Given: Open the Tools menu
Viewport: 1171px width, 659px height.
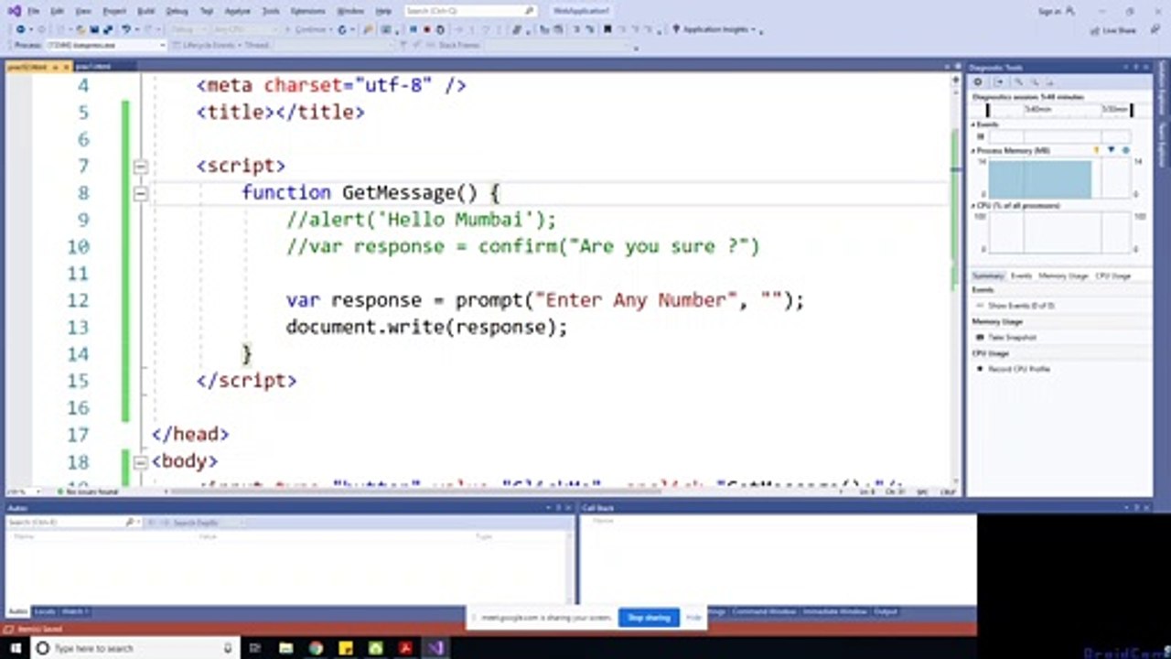Looking at the screenshot, I should pyautogui.click(x=271, y=11).
